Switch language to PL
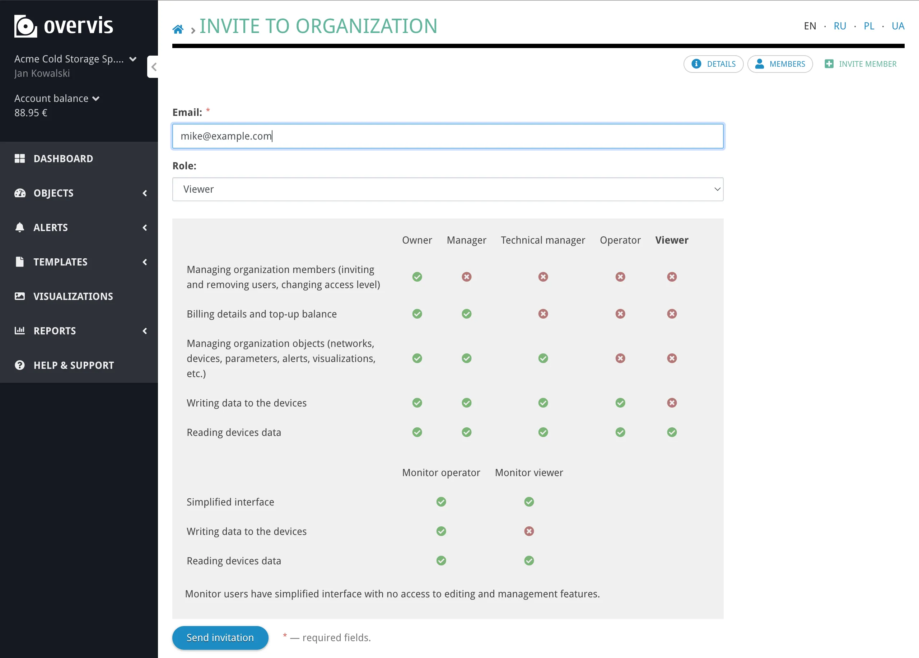This screenshot has width=919, height=658. 869,26
